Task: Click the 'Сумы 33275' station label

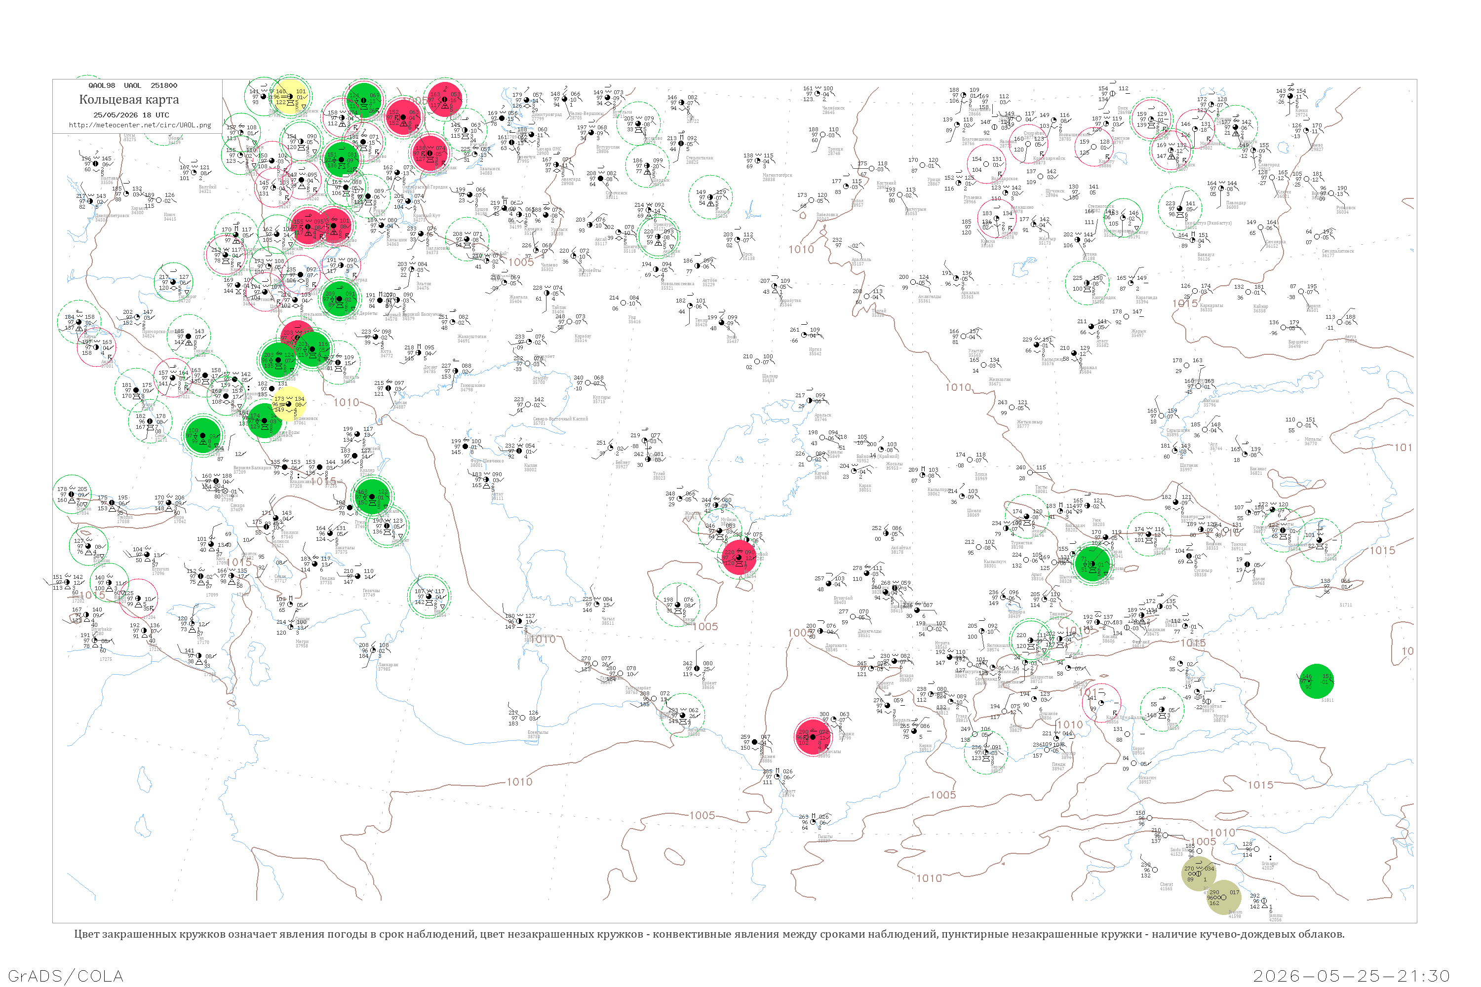Action: [x=130, y=137]
